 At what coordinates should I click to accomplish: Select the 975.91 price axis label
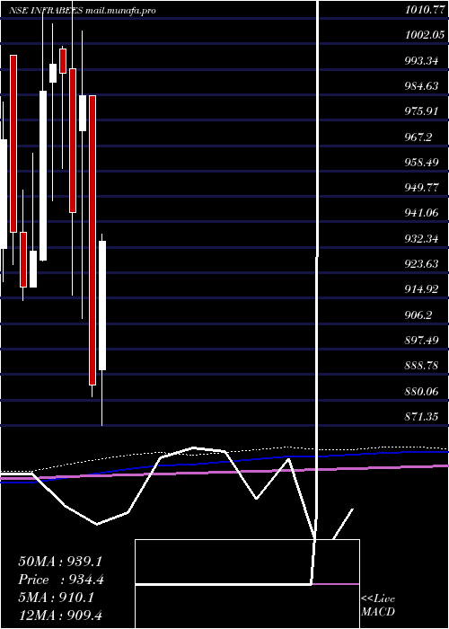point(421,111)
